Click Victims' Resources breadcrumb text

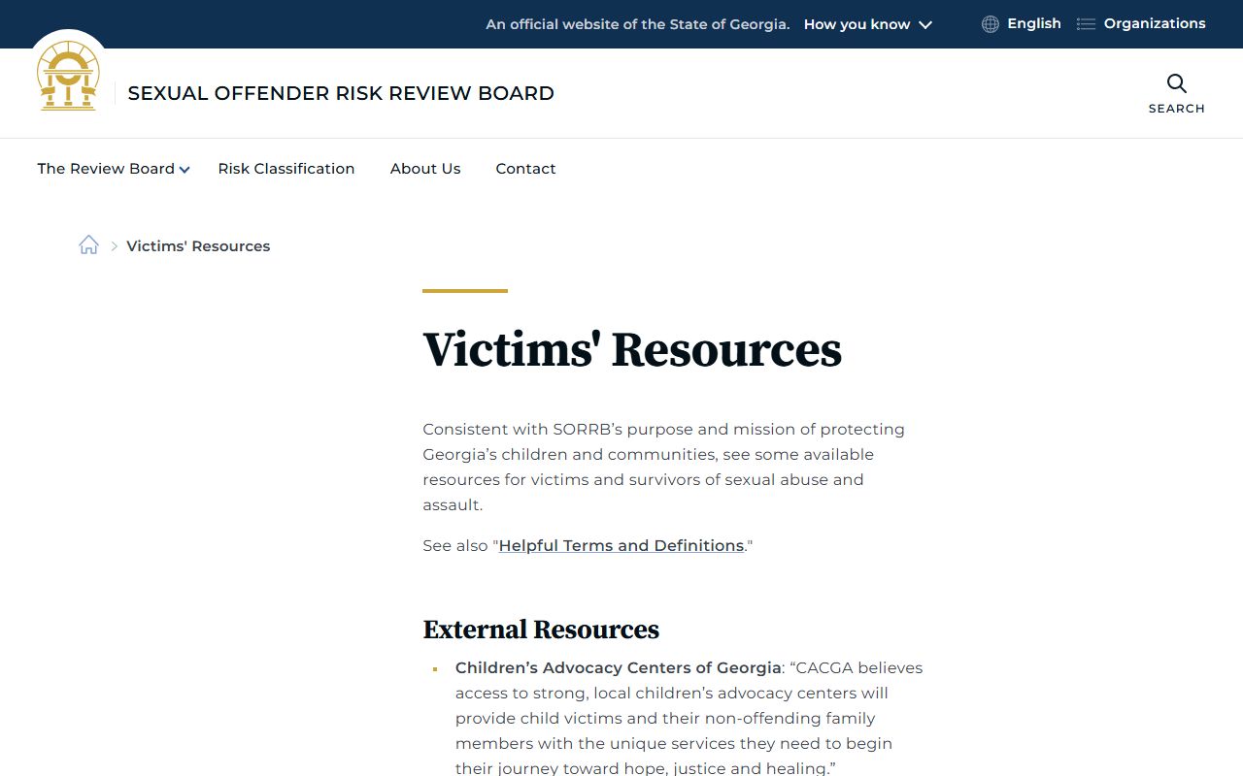click(198, 246)
